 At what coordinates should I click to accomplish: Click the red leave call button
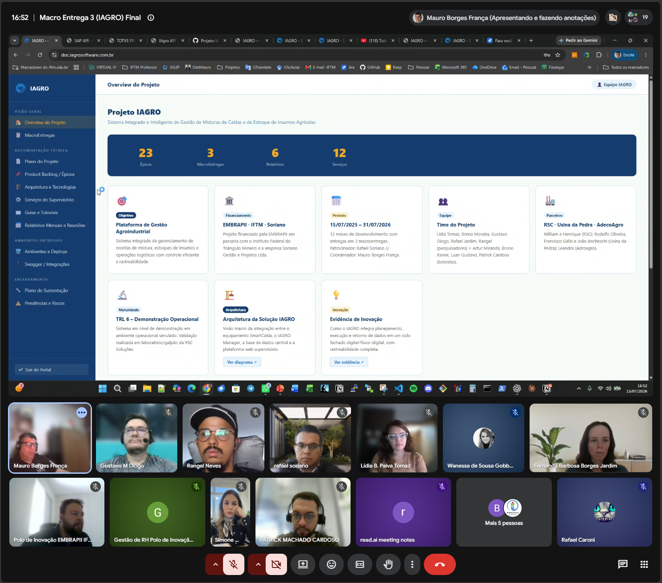click(439, 564)
